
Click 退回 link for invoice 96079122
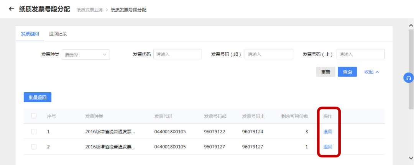coord(328,132)
